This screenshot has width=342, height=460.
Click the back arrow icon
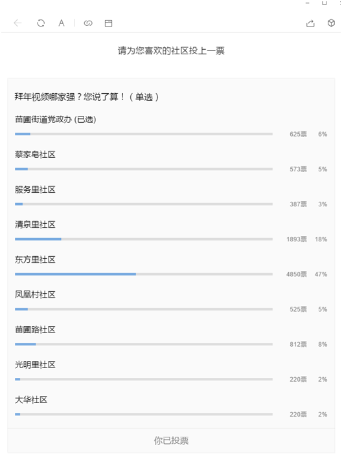tap(18, 23)
